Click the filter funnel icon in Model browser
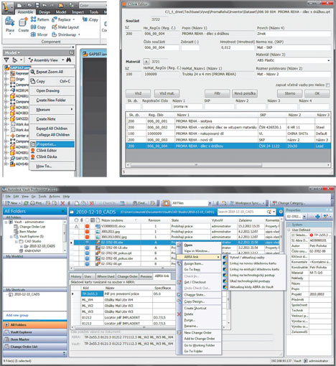 [x=6, y=60]
